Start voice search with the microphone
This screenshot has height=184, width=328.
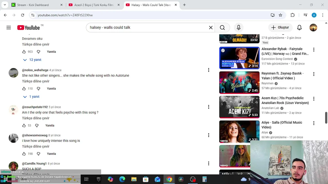(x=239, y=28)
